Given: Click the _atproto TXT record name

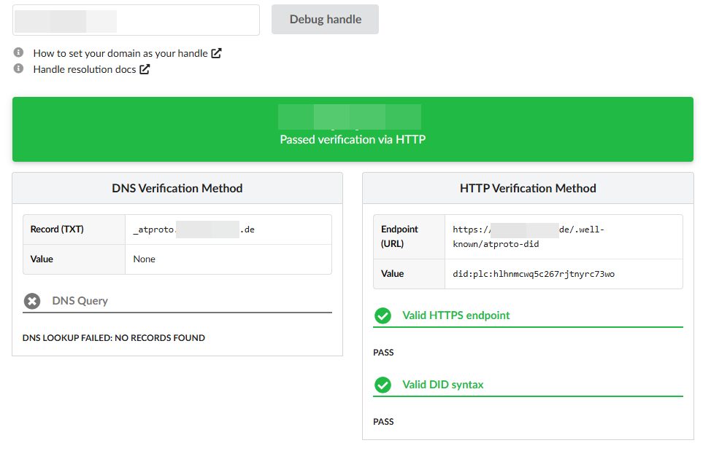Looking at the screenshot, I should pos(193,229).
